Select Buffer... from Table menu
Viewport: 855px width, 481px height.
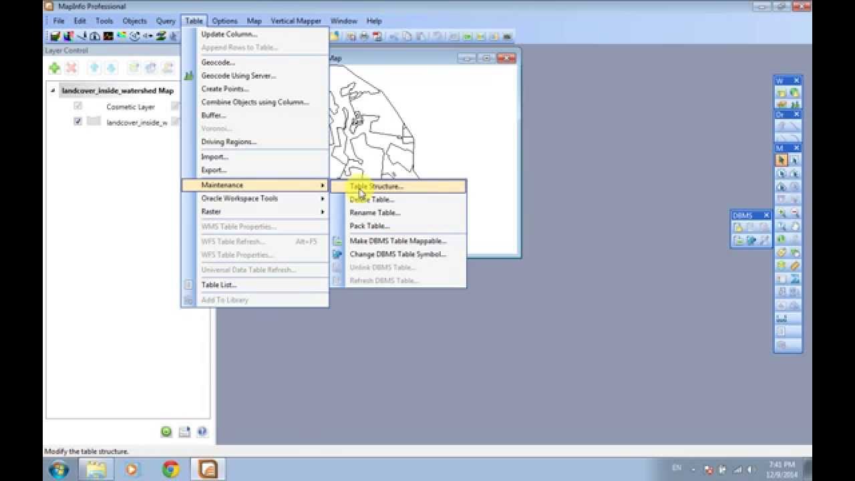[255, 116]
